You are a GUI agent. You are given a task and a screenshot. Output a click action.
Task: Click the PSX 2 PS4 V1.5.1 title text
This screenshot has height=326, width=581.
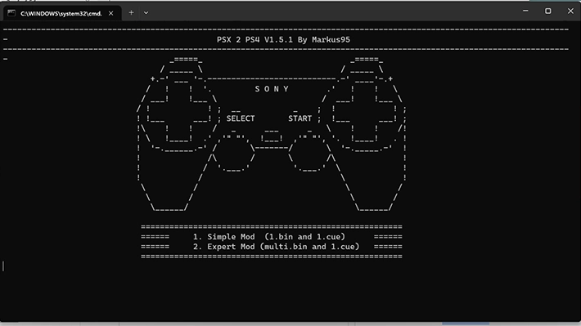coord(283,39)
